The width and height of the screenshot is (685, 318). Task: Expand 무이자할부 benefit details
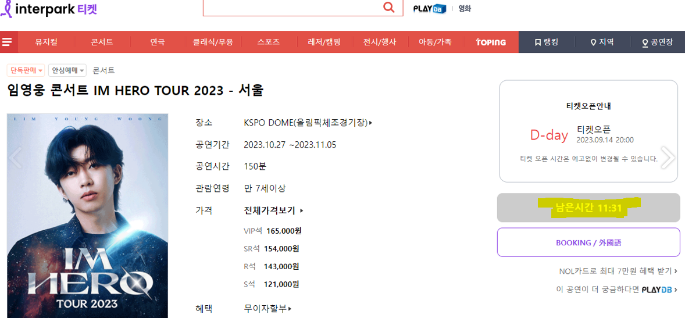[x=267, y=308]
